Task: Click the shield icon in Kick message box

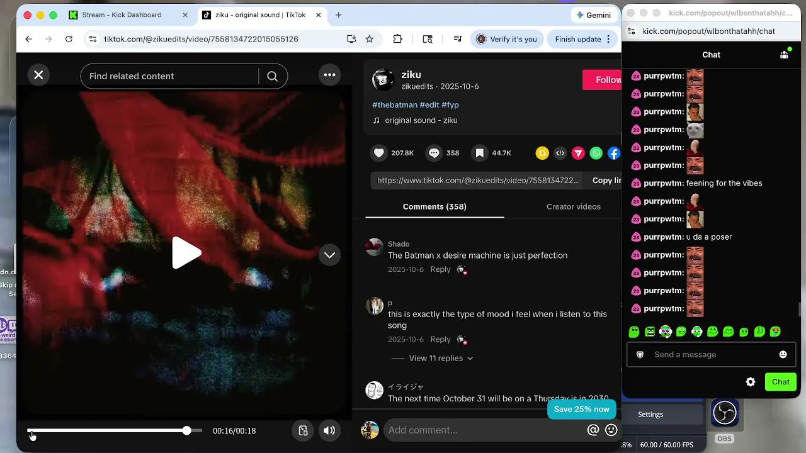Action: (x=640, y=354)
